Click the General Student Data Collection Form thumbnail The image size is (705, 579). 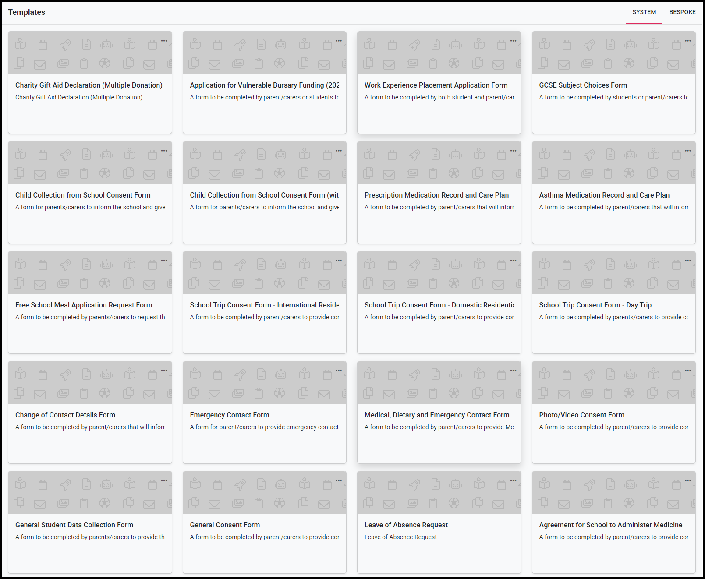coord(90,493)
